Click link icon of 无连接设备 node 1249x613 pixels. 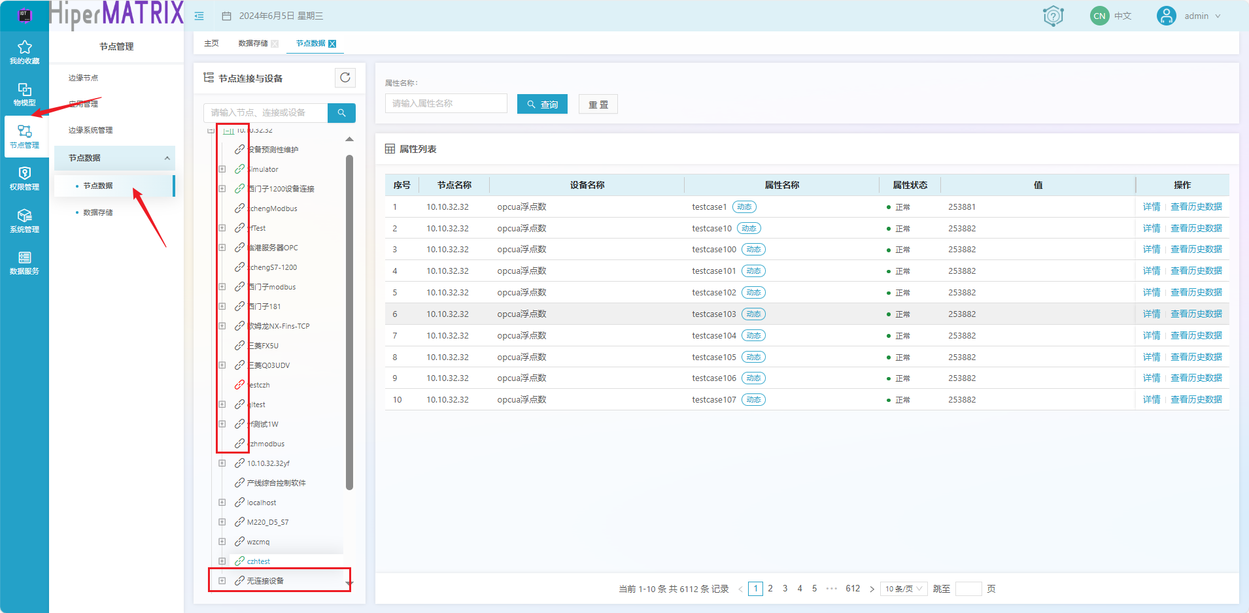click(239, 581)
